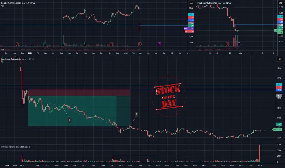The height and width of the screenshot is (168, 285).
Task: Click the Post 13.91 price label on daily chart
Action: [x=189, y=29]
